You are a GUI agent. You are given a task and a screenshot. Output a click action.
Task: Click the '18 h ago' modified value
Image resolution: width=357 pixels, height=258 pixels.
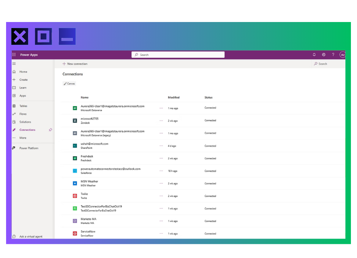172,171
